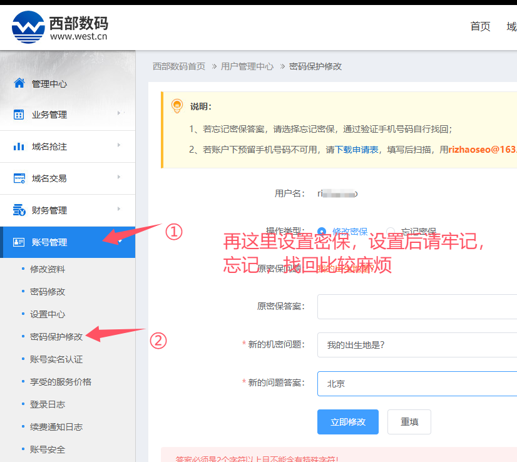
Task: Expand the 域名抢注 submenu chevron
Action: (119, 146)
